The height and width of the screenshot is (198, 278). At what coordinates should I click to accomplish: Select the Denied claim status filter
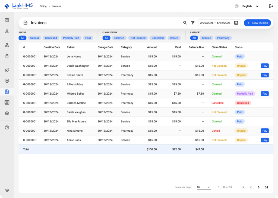[x=174, y=38]
